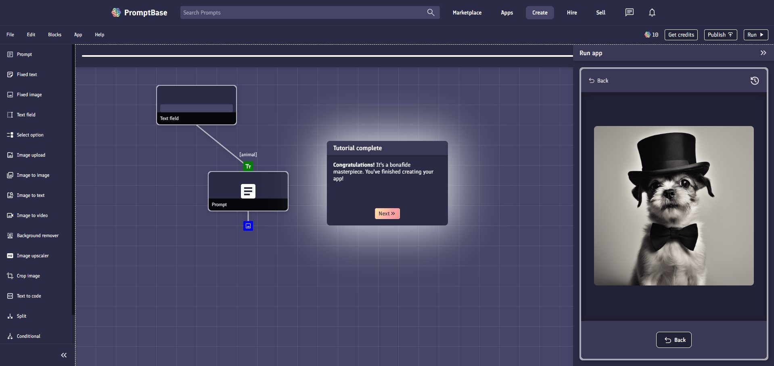The image size is (774, 366).
Task: Open run history clock icon
Action: click(x=755, y=81)
